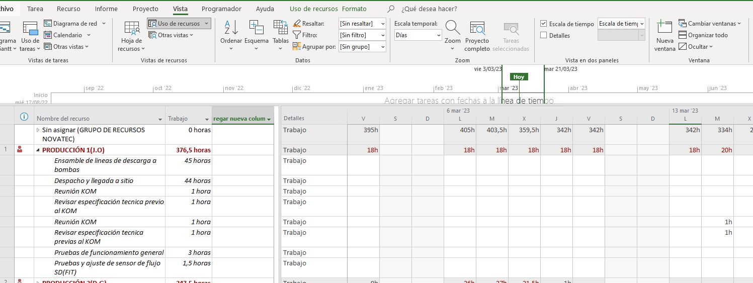Open the Escala temporal Días dropdown
Screen dimensions: 753x283
coord(418,35)
